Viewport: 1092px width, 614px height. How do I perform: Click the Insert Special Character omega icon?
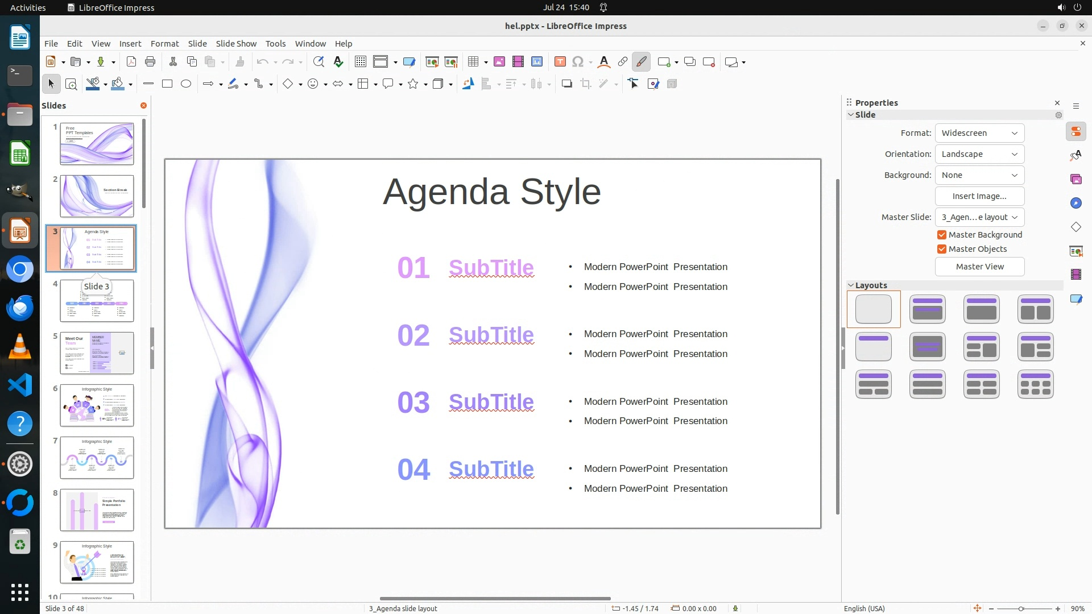pyautogui.click(x=578, y=62)
